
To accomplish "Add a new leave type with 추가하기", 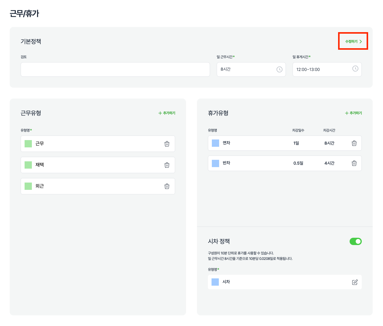I will tap(354, 113).
